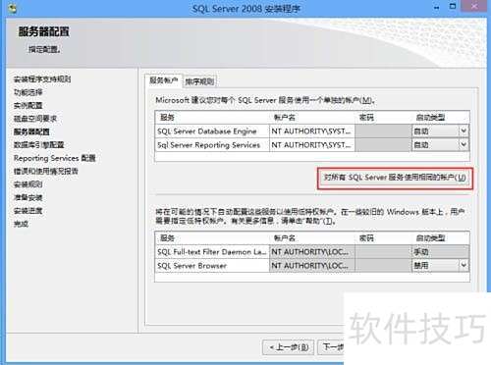Click 对所有 SQL Server 服务使用相同的帐户 button
This screenshot has width=491, height=365.
(x=395, y=178)
